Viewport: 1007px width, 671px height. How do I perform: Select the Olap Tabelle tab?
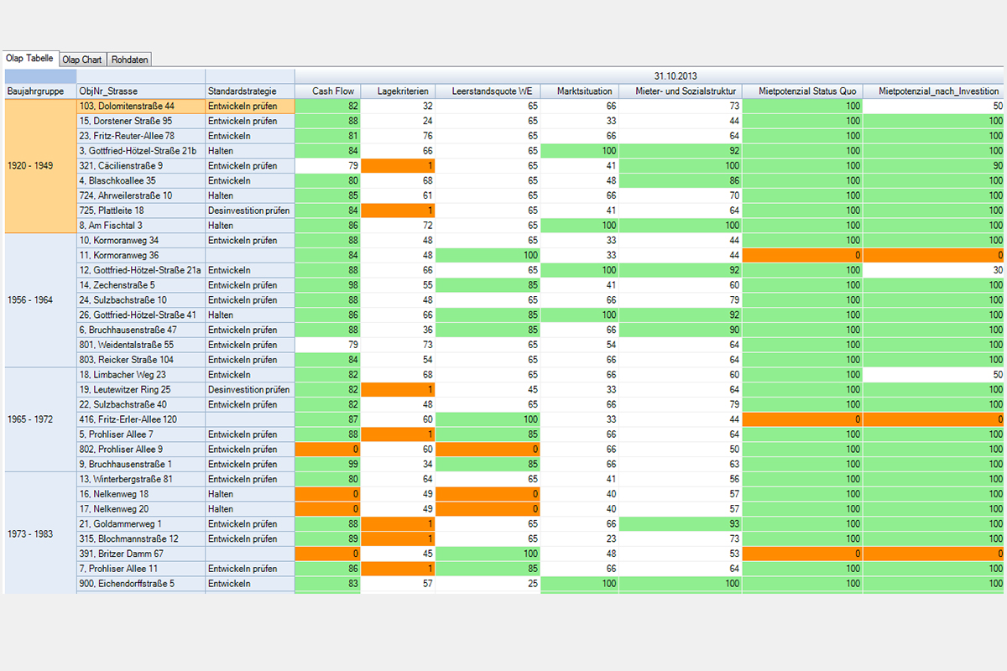point(29,59)
